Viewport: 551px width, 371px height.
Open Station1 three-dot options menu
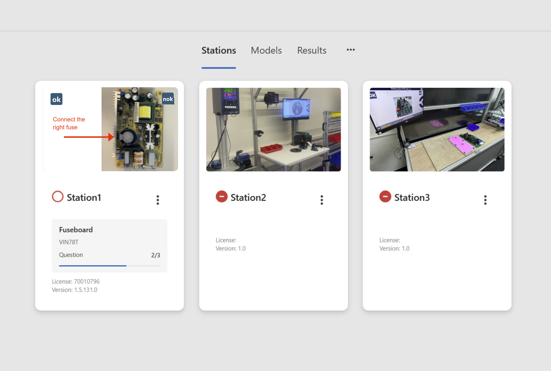click(x=158, y=200)
